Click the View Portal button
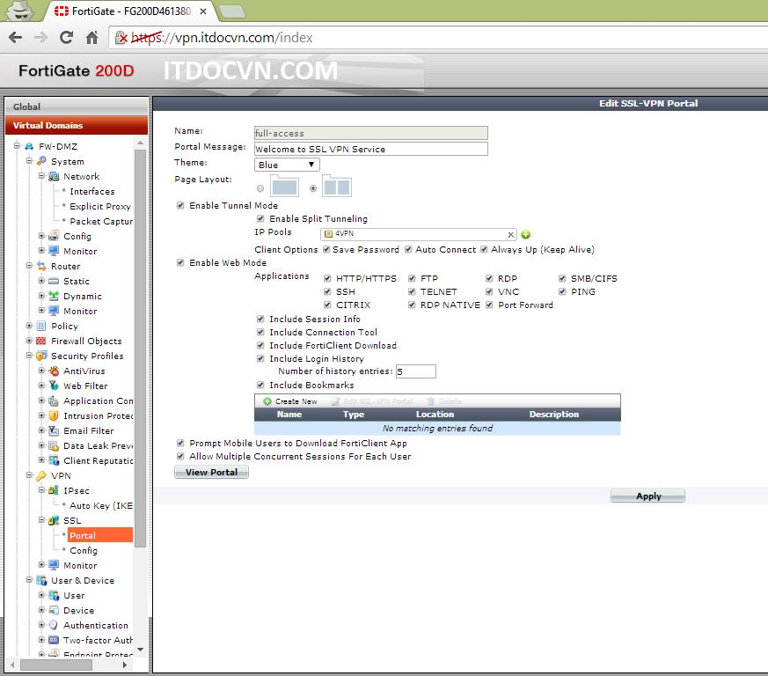 [211, 473]
